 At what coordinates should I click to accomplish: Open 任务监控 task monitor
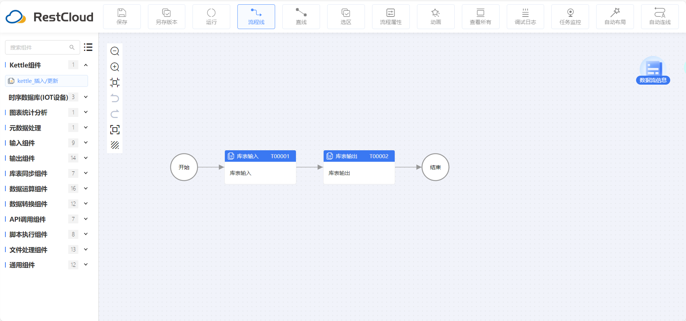click(x=570, y=16)
